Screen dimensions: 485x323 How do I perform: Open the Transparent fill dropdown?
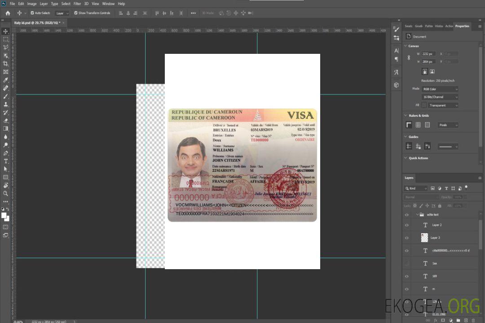443,105
